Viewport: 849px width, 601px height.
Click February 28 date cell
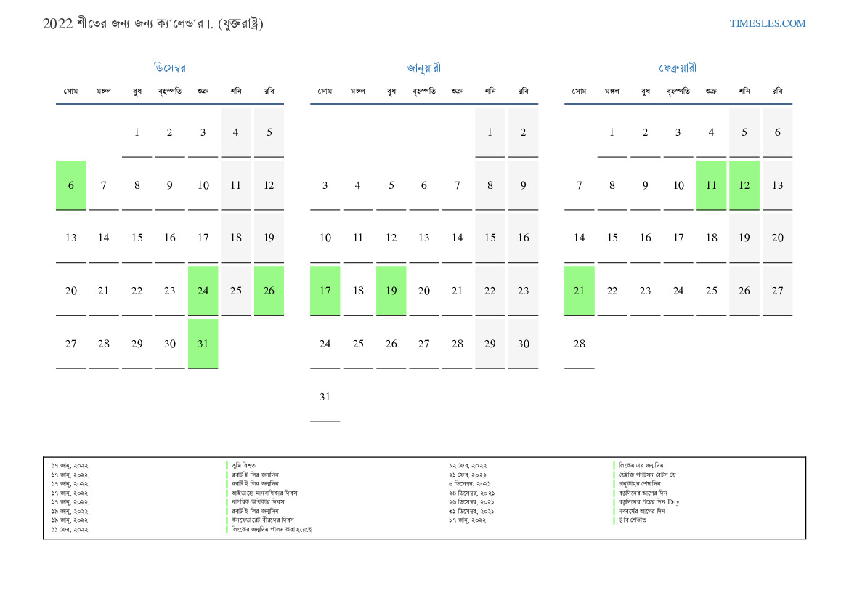pos(579,344)
